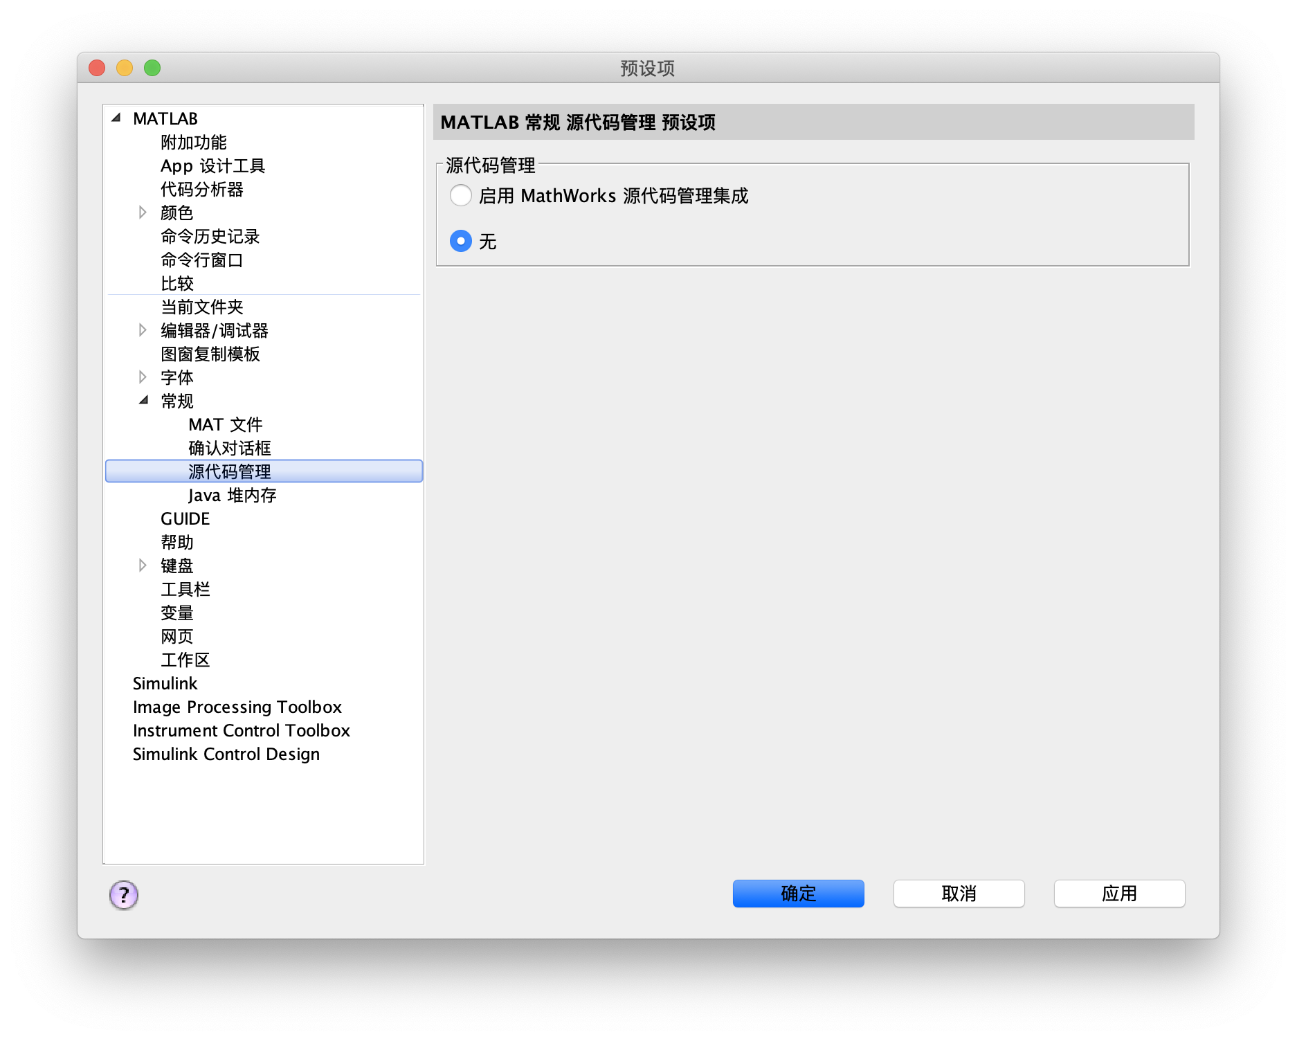Select GUIDE in the tree
The image size is (1297, 1041).
tap(185, 519)
